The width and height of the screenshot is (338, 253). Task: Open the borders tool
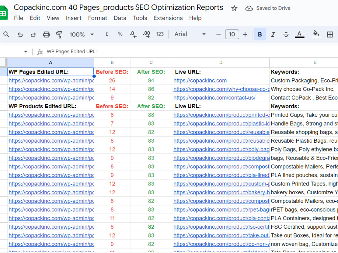point(330,34)
